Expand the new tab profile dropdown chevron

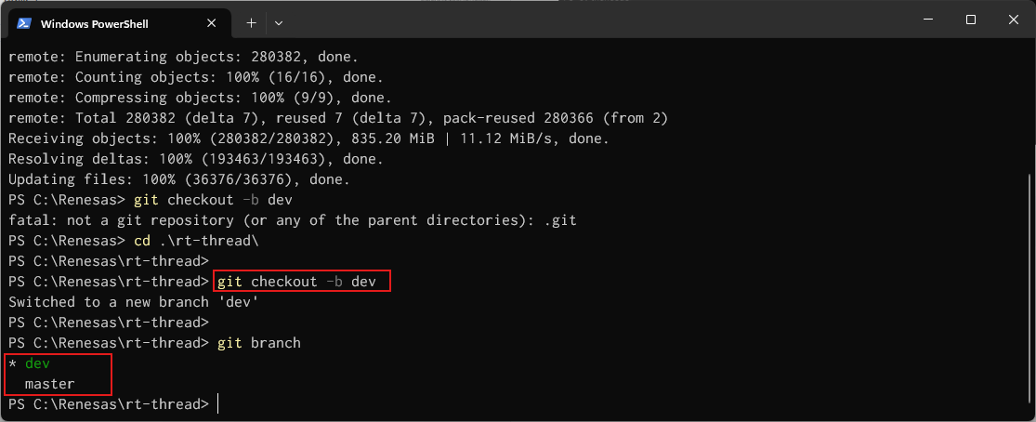(x=279, y=22)
